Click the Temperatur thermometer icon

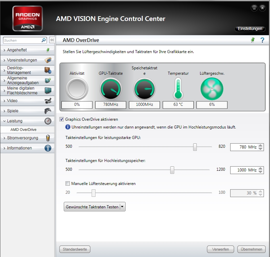(178, 89)
